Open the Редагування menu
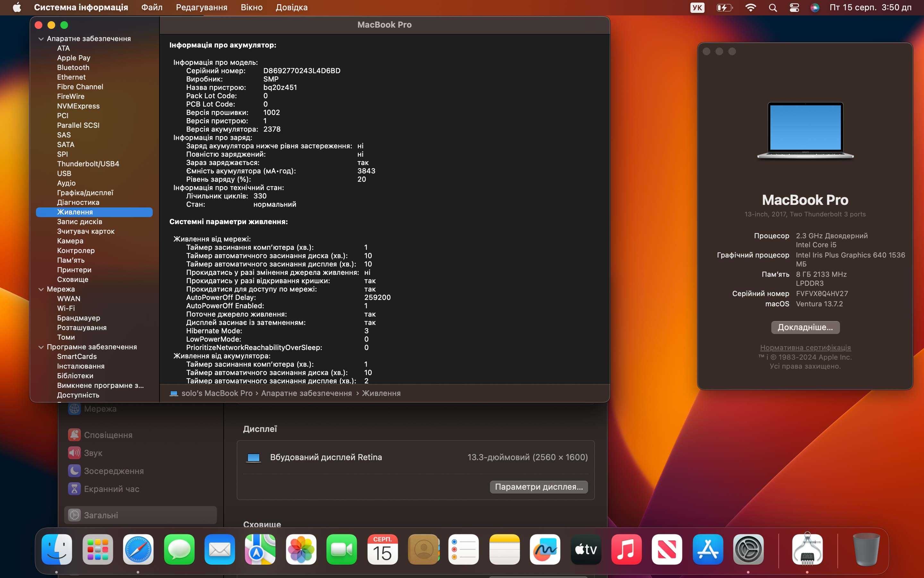Viewport: 924px width, 578px height. (x=201, y=8)
